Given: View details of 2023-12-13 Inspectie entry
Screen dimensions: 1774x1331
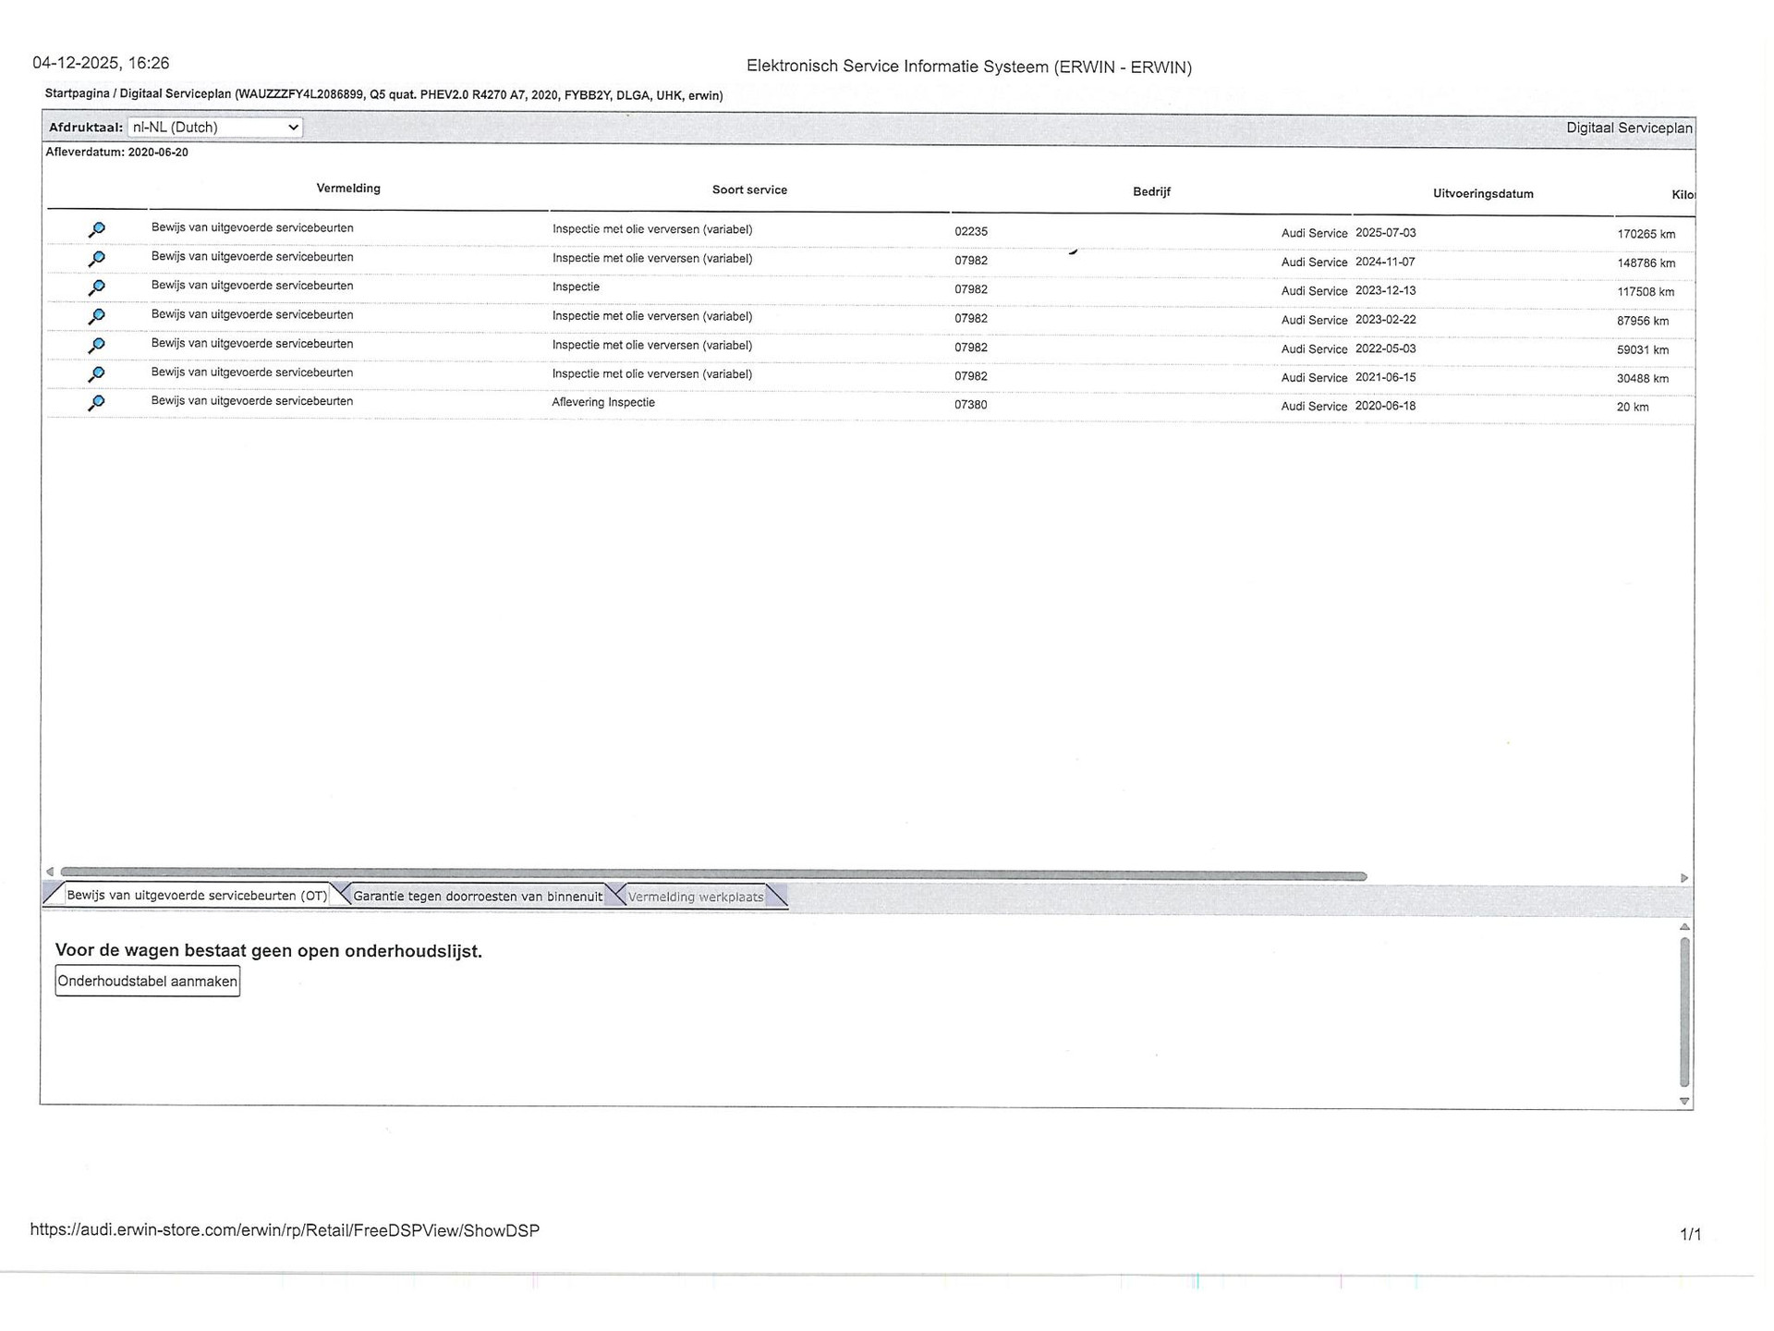Looking at the screenshot, I should 96,287.
